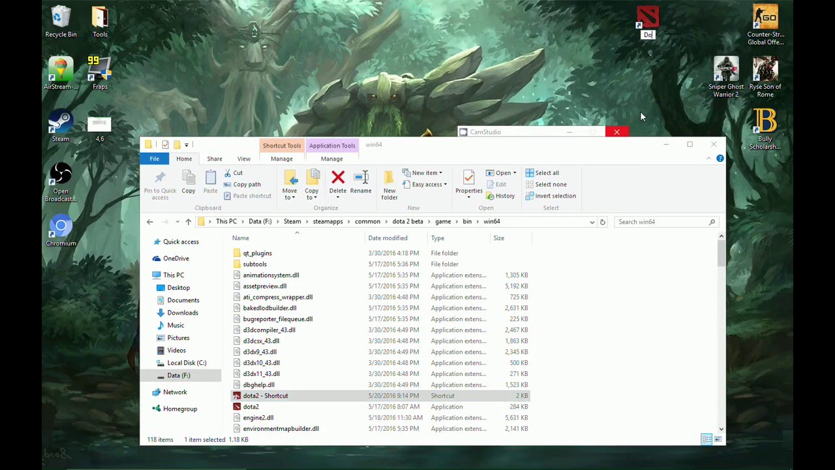Select Quick access in navigation pane
835x470 pixels.
[x=181, y=242]
